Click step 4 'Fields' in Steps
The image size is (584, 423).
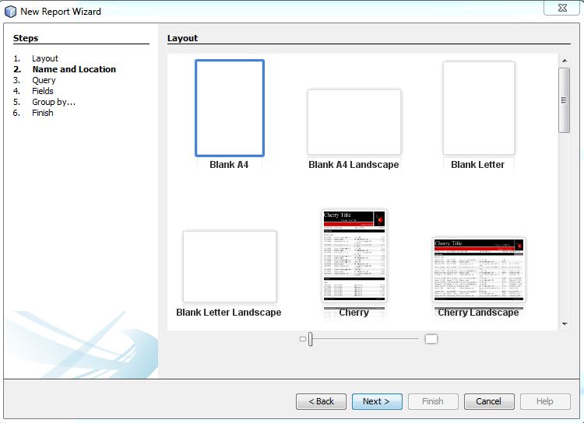(43, 91)
